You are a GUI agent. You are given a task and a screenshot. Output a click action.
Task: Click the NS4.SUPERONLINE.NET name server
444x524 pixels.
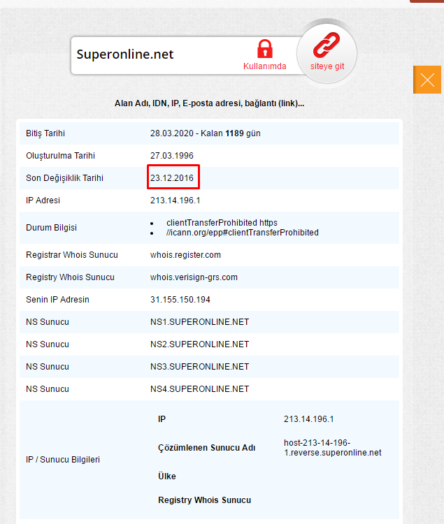coord(199,389)
